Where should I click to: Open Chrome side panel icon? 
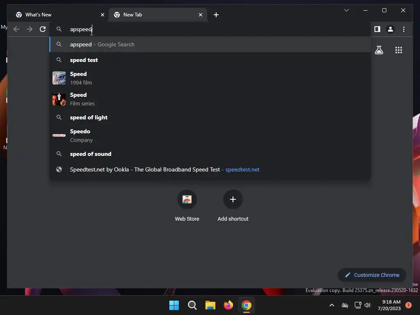(x=377, y=29)
